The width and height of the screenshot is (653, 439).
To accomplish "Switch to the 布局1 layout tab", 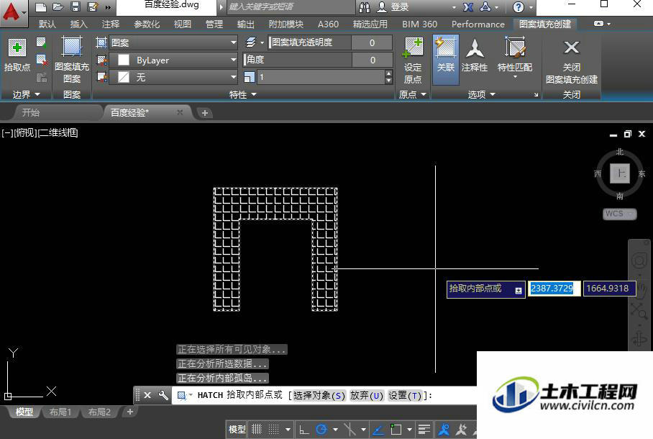I will (60, 412).
